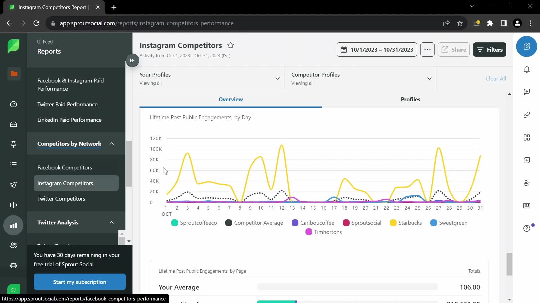Click the Share button
Viewport: 540px width, 303px height.
[454, 49]
